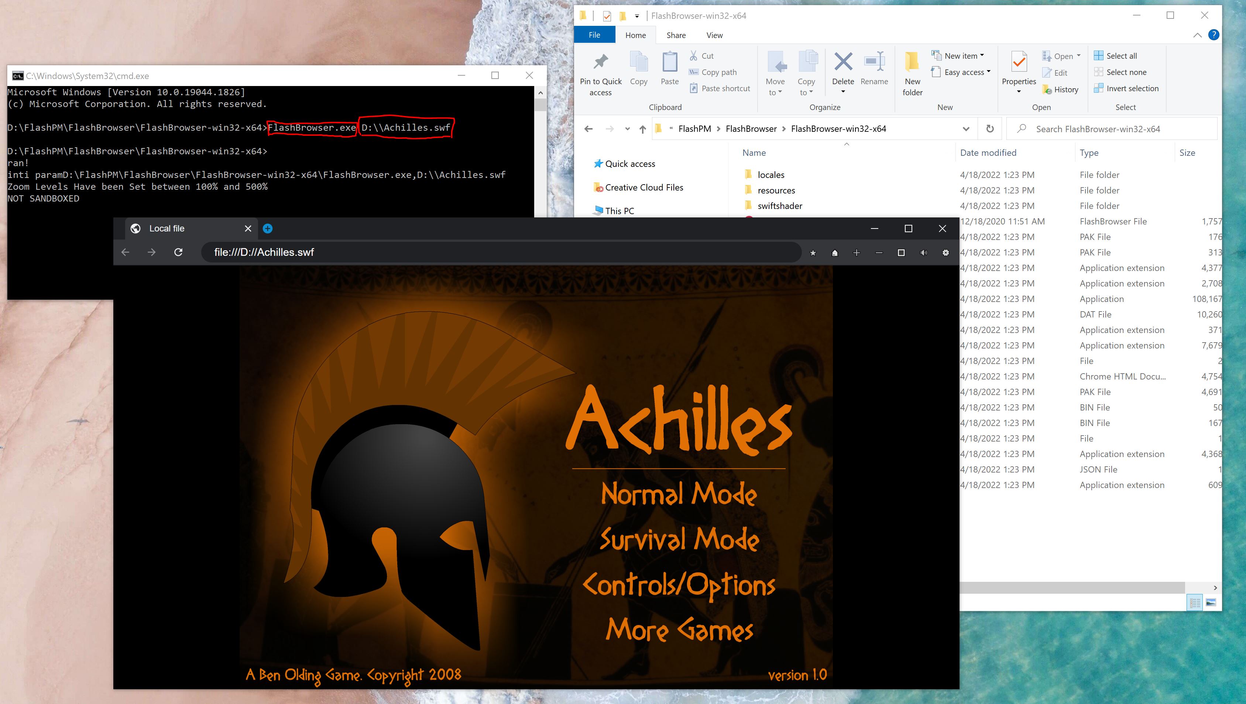Click the fullscreen square icon in FlashBrowser toolbar
Viewport: 1246px width, 704px height.
click(x=901, y=253)
